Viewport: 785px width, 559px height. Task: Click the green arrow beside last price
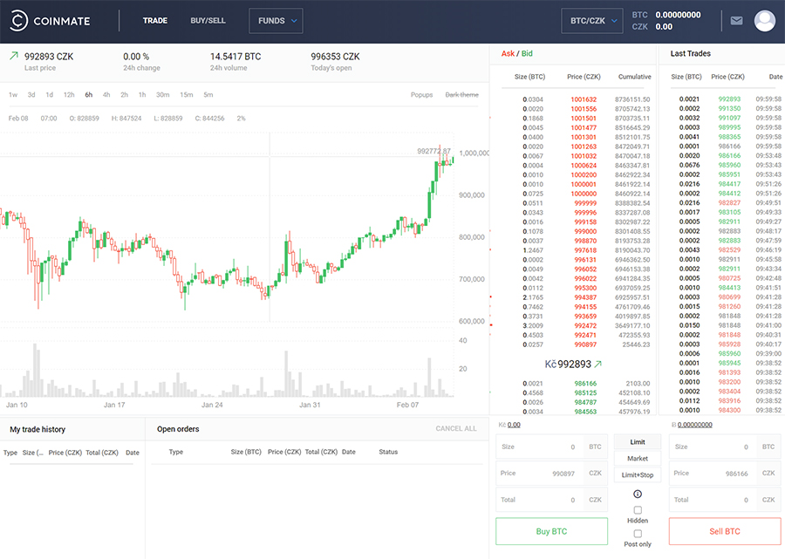pyautogui.click(x=14, y=56)
